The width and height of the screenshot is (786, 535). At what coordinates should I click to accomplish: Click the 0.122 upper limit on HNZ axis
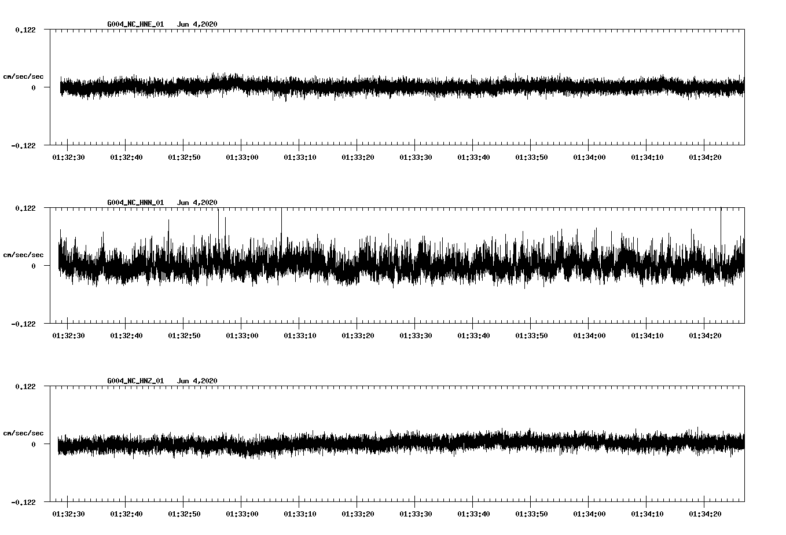pos(25,387)
